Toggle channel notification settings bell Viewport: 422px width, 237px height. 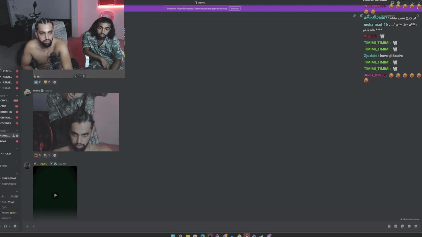click(361, 16)
